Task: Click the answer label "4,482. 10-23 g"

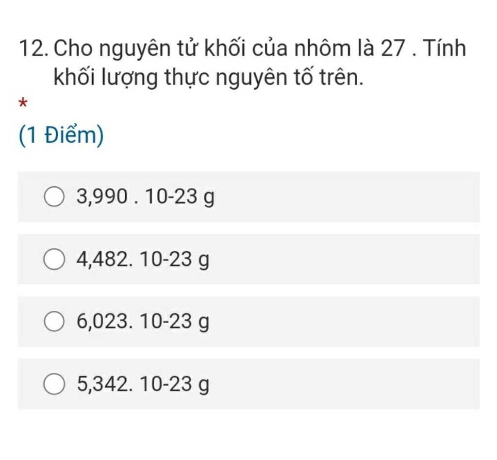Action: 143,260
